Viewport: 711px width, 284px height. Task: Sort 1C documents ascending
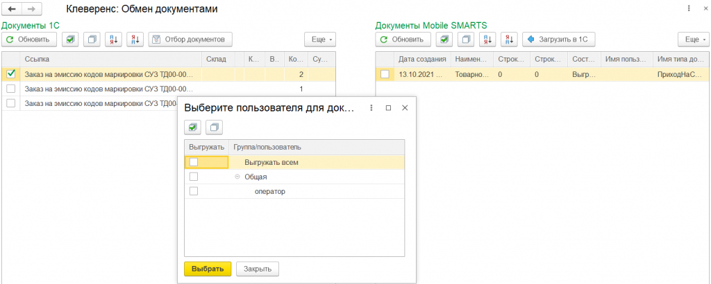(x=113, y=39)
